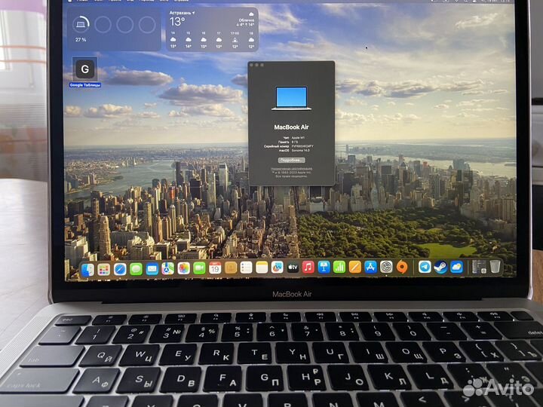This screenshot has height=407, width=543.
Task: Open Launchpad in the Dock
Action: point(103,270)
